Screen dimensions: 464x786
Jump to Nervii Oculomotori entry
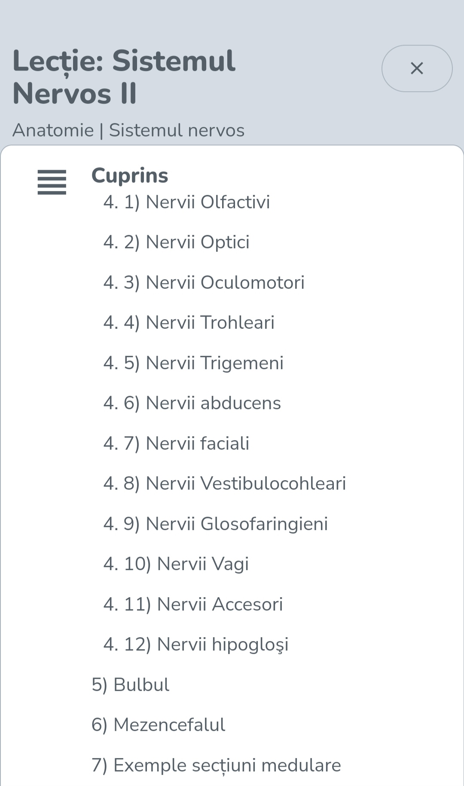coord(204,283)
